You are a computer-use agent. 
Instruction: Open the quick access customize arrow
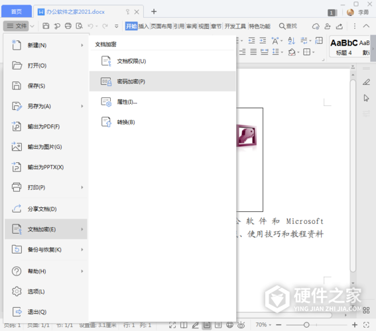pos(116,26)
